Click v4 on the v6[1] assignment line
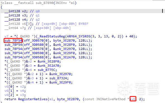The width and height of the screenshot is (165, 103). pyautogui.click(x=22, y=91)
